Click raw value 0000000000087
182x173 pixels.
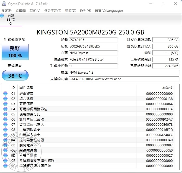(x=159, y=145)
